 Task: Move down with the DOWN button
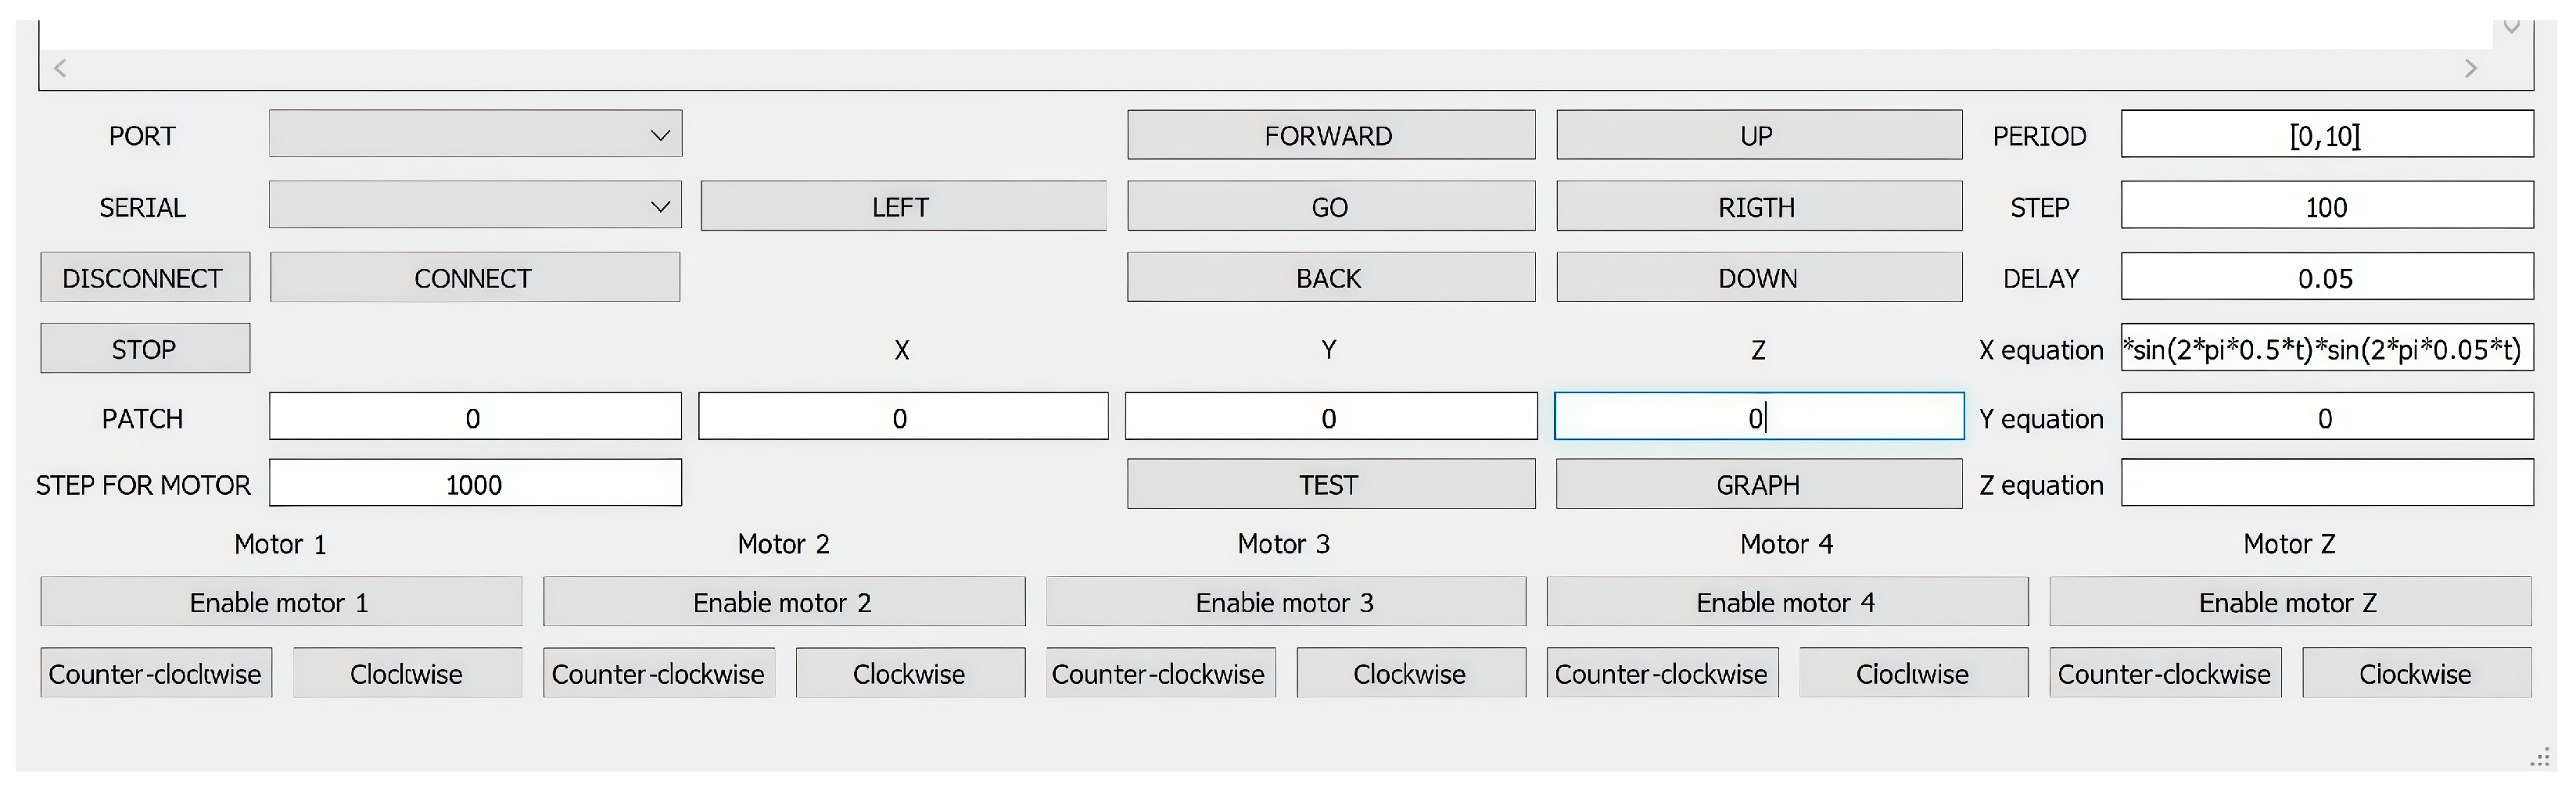coord(1758,277)
